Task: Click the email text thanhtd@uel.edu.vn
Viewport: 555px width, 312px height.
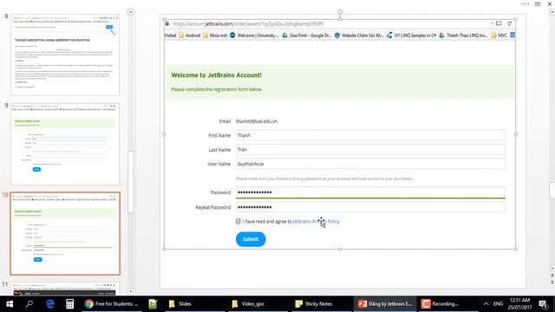Action: click(x=257, y=121)
